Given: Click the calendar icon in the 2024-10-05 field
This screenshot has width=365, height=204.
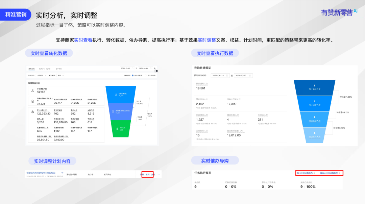Looking at the screenshot, I should (x=133, y=68).
